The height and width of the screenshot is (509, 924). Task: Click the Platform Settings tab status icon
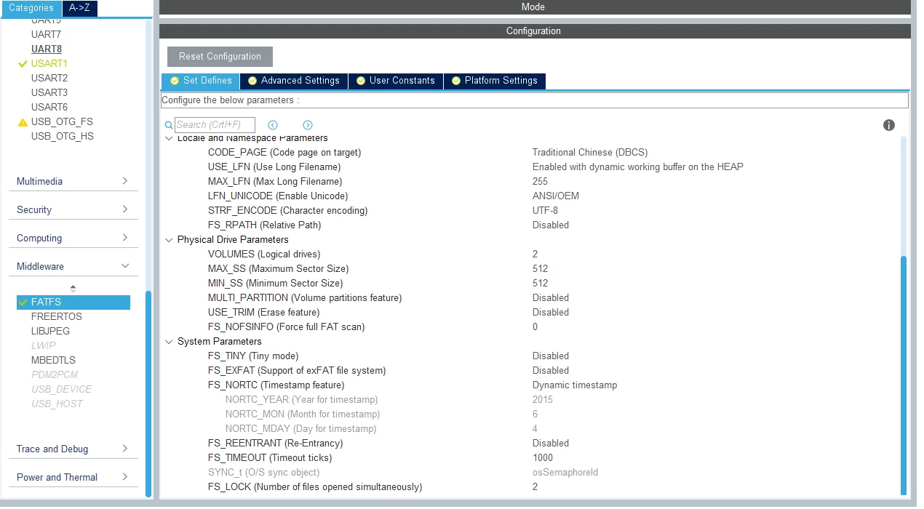(456, 81)
